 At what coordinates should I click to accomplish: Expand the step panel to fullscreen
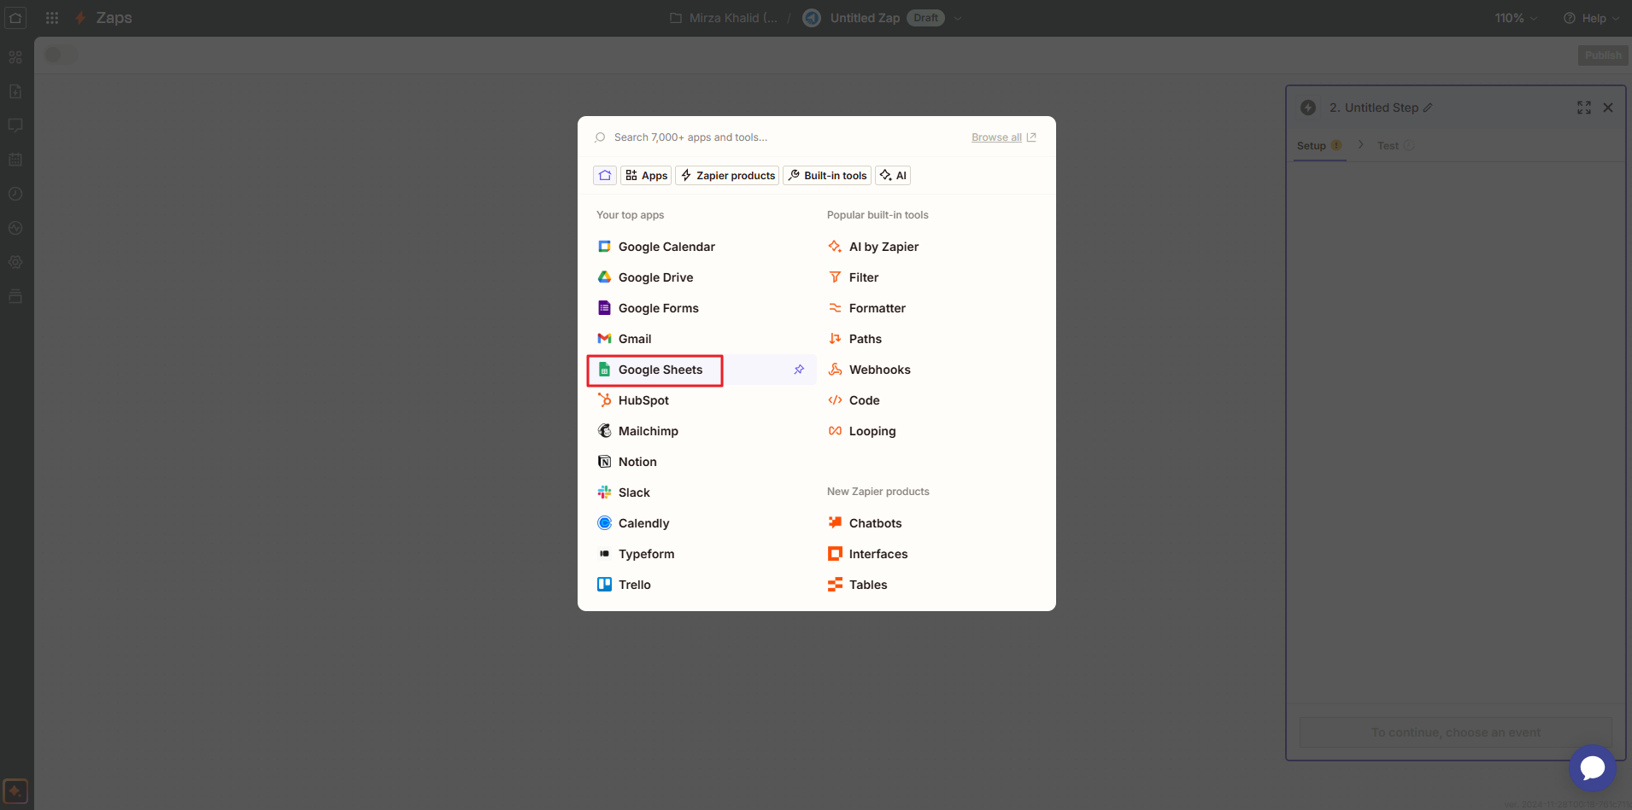click(x=1583, y=108)
